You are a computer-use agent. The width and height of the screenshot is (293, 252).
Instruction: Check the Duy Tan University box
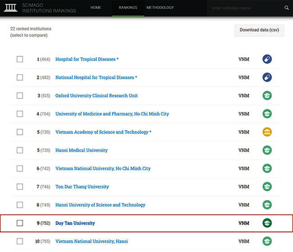(20, 223)
